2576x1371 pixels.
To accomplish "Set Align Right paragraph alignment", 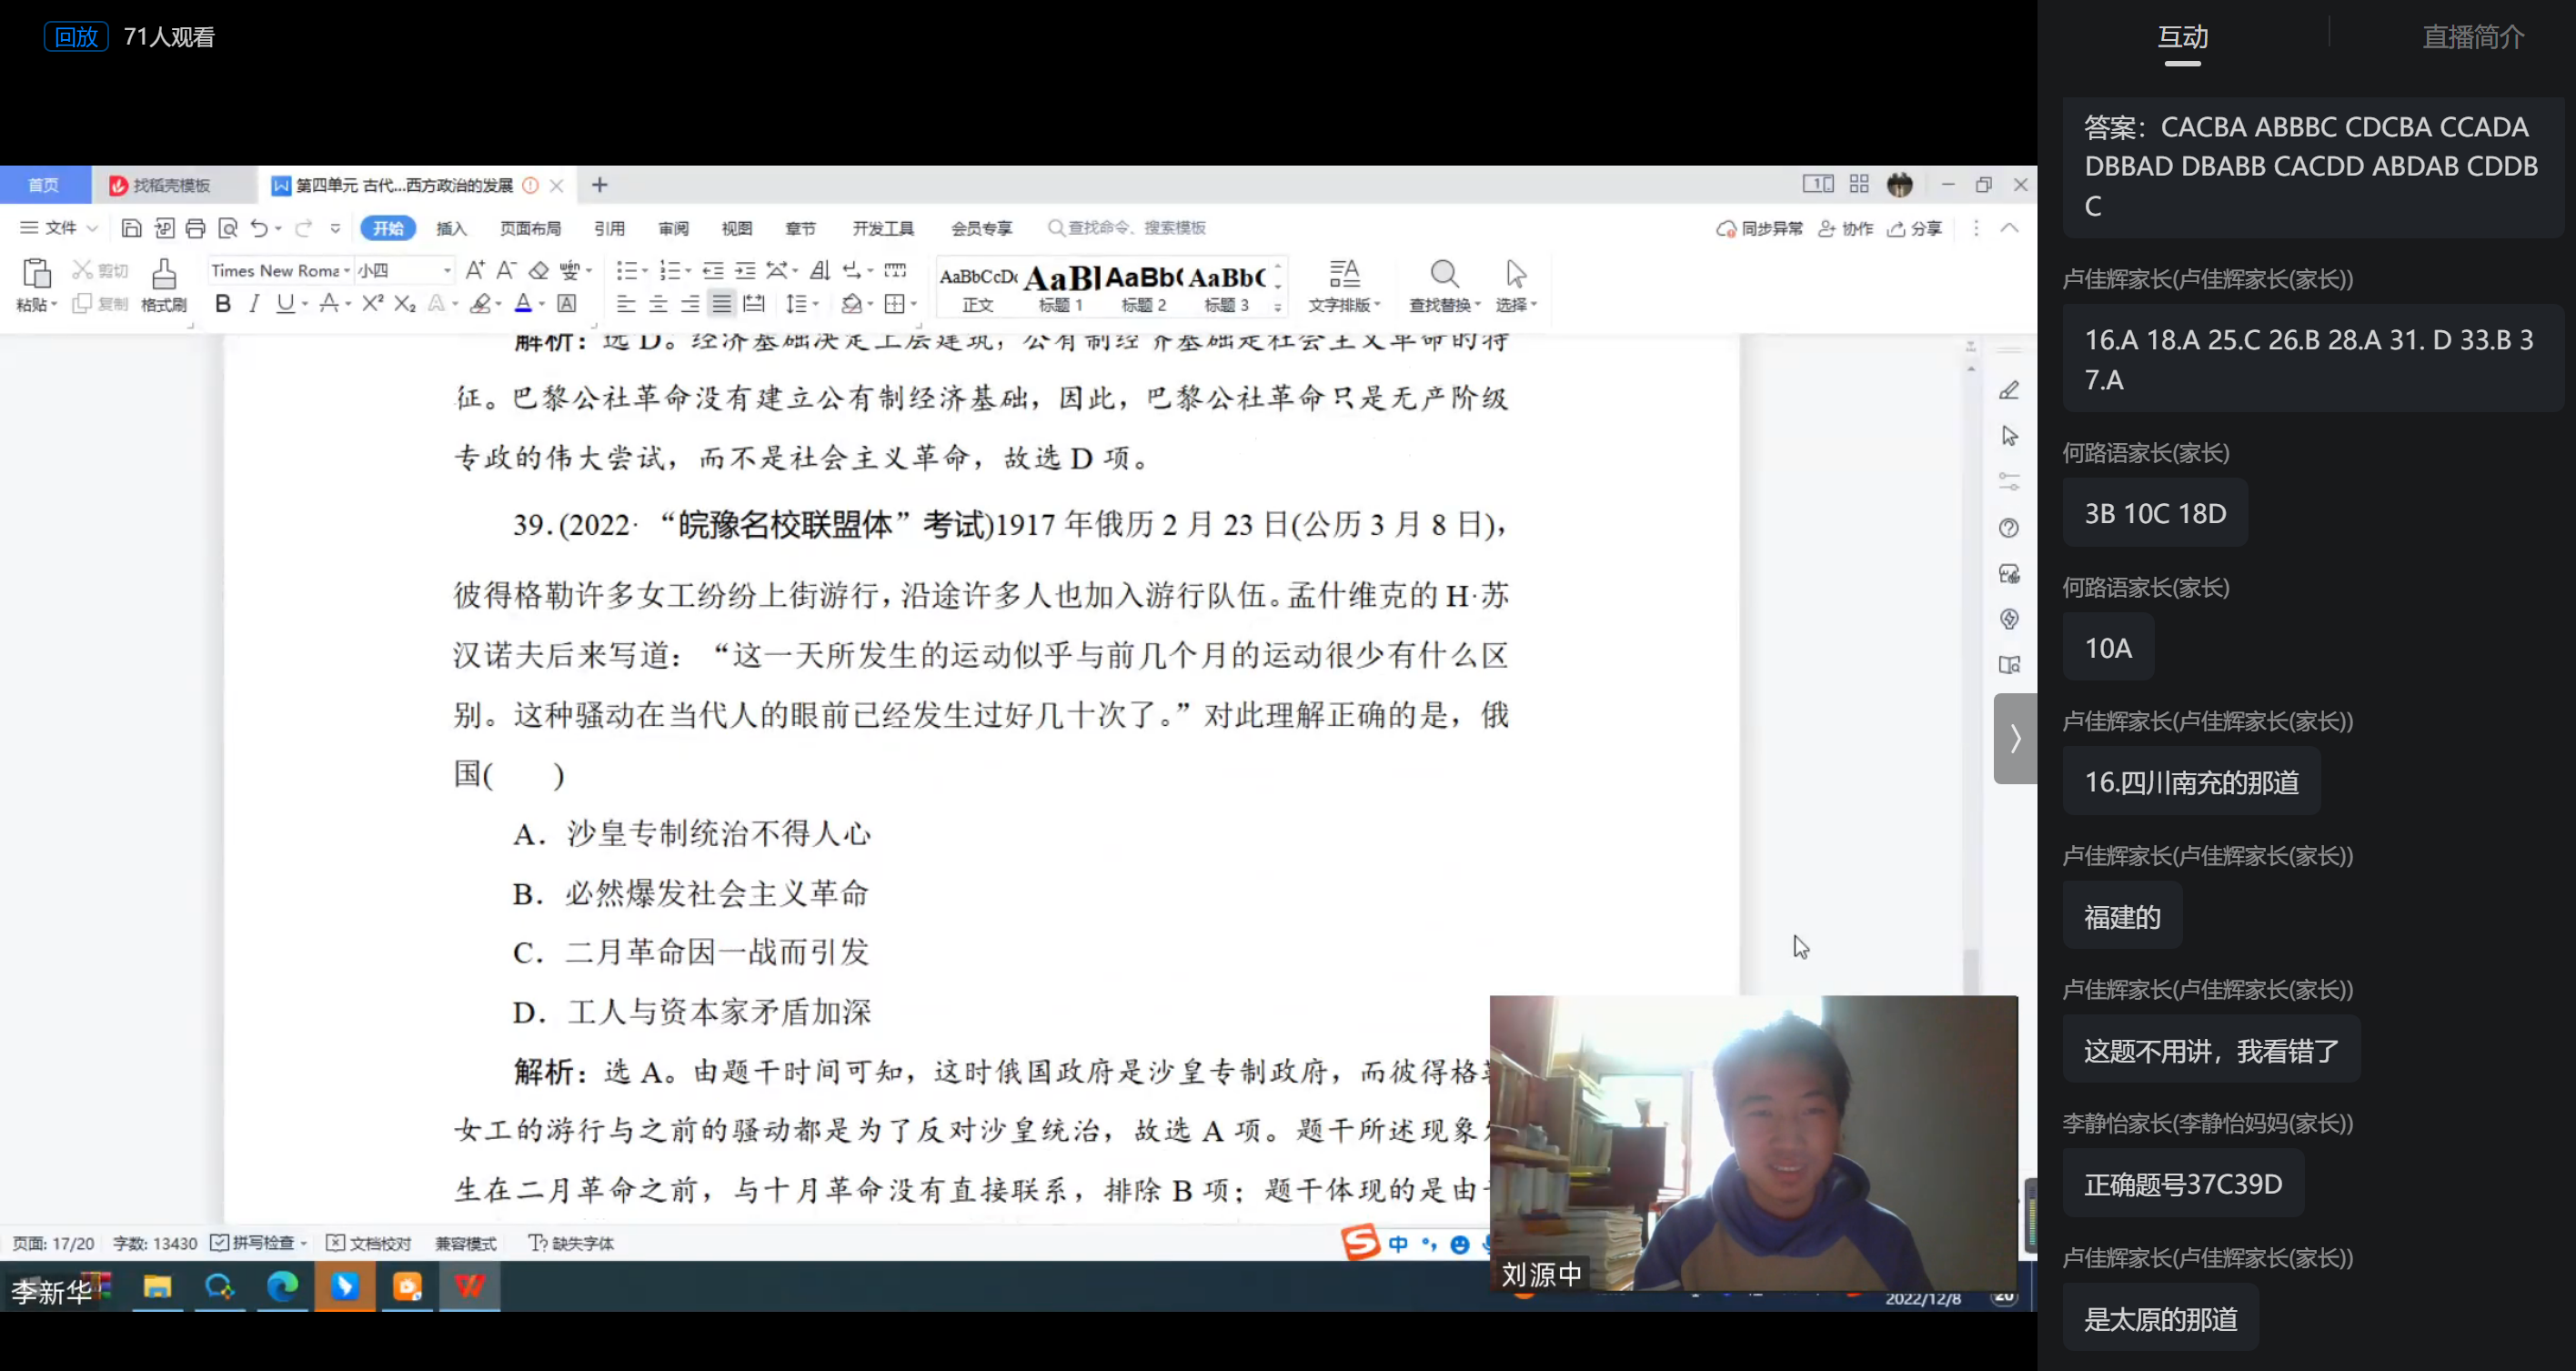I will click(x=690, y=303).
